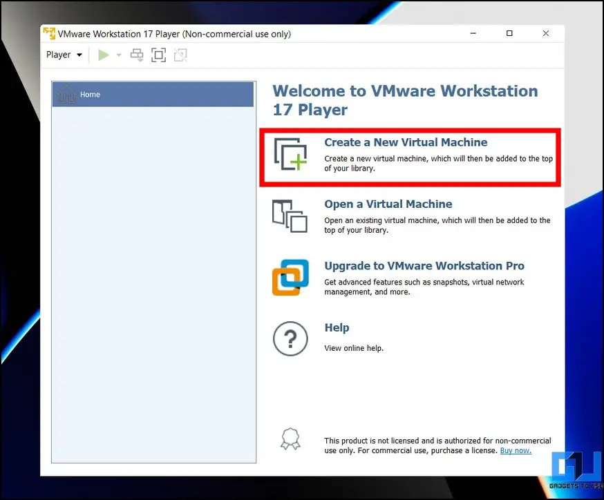Viewport: 604px width, 500px height.
Task: Open the Player menu dropdown
Action: click(64, 55)
